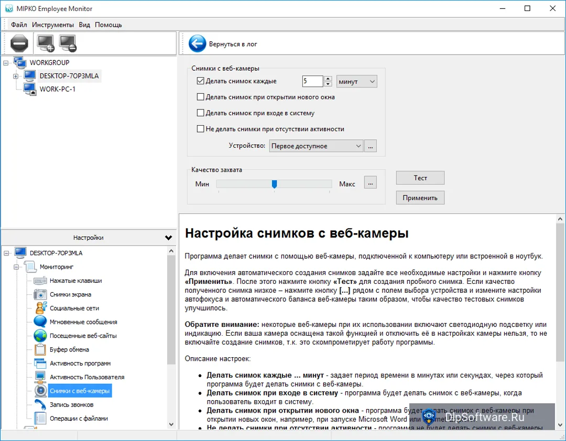The image size is (566, 441).
Task: Select Снимки с веб-камеры item
Action: (x=80, y=391)
